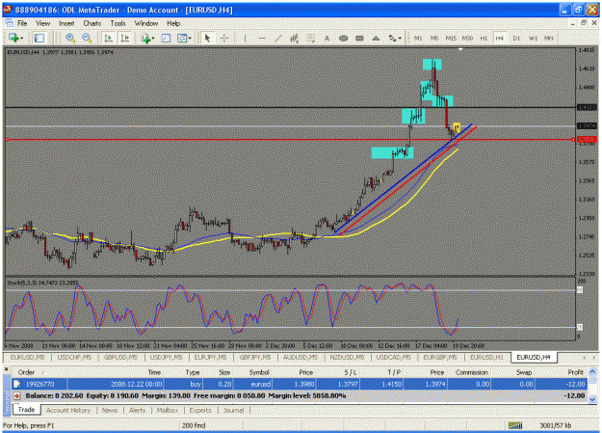Select the Equidistant Channel tool

click(294, 38)
